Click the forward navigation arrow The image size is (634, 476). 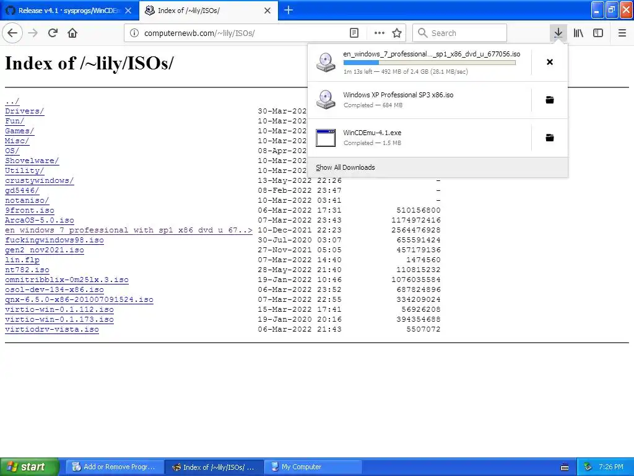33,33
